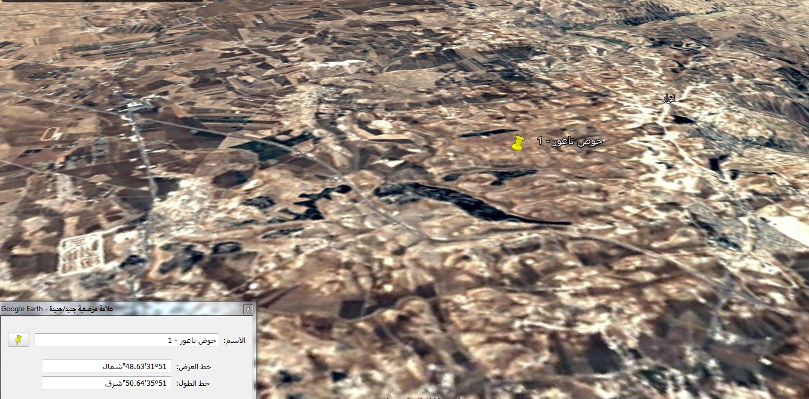
Task: Click the الاسم label in the dialog
Action: click(234, 340)
